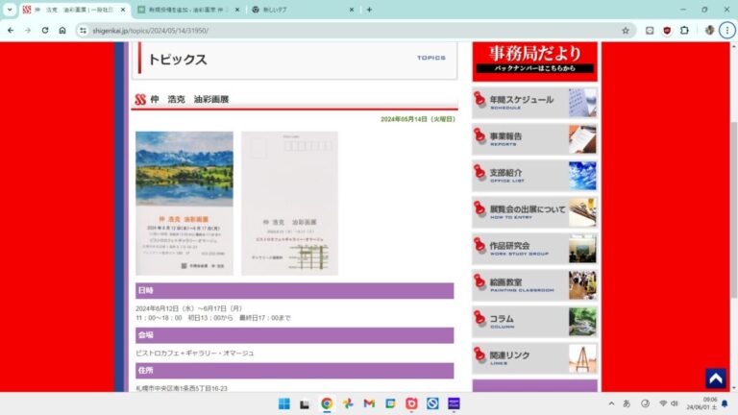The image size is (738, 415).
Task: Open 絵画教室 painting classroom link
Action: pyautogui.click(x=534, y=285)
